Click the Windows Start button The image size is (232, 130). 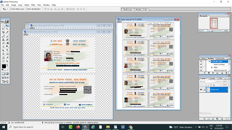[x=4, y=127]
